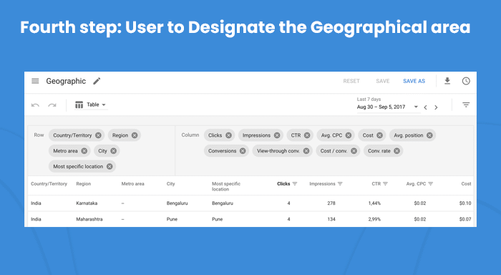Select the 2,99% CTR cell
This screenshot has width=501, height=275.
[374, 219]
